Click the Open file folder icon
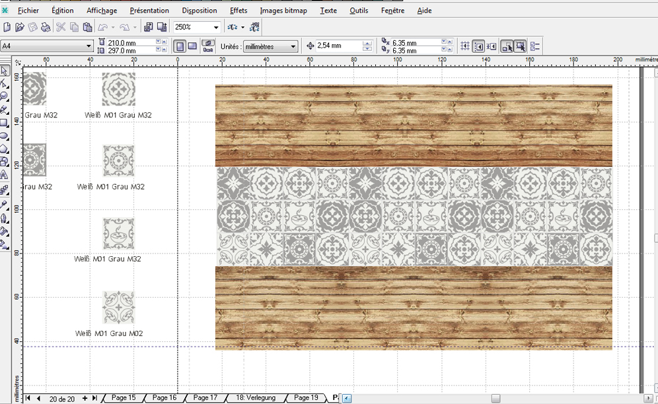The height and width of the screenshot is (404, 658). 19,27
